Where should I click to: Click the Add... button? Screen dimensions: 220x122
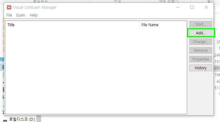click(201, 33)
